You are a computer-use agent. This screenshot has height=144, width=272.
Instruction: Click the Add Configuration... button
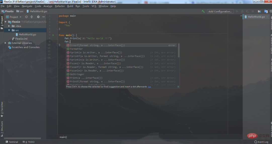coord(220,11)
